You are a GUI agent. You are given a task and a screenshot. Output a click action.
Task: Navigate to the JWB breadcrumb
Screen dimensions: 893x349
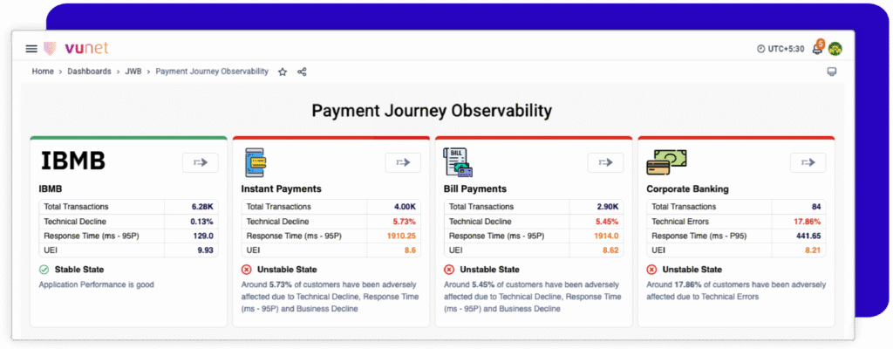pyautogui.click(x=133, y=72)
